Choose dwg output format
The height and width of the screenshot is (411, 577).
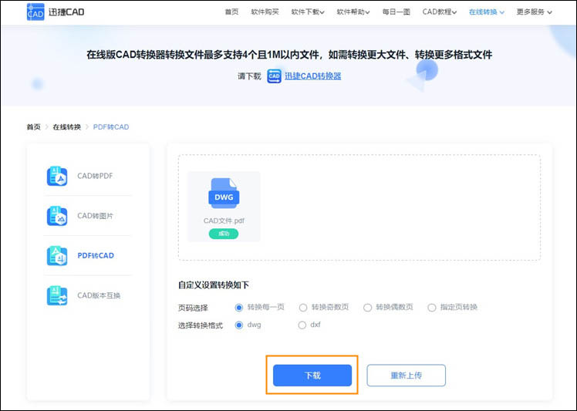tap(239, 325)
